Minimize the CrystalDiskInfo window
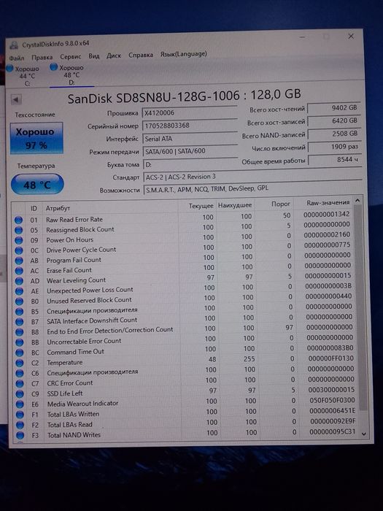The width and height of the screenshot is (383, 511). [x=303, y=37]
